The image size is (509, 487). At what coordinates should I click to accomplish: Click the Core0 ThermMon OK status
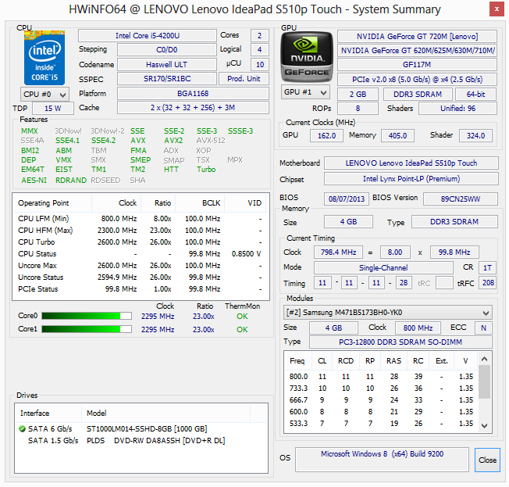[x=242, y=316]
